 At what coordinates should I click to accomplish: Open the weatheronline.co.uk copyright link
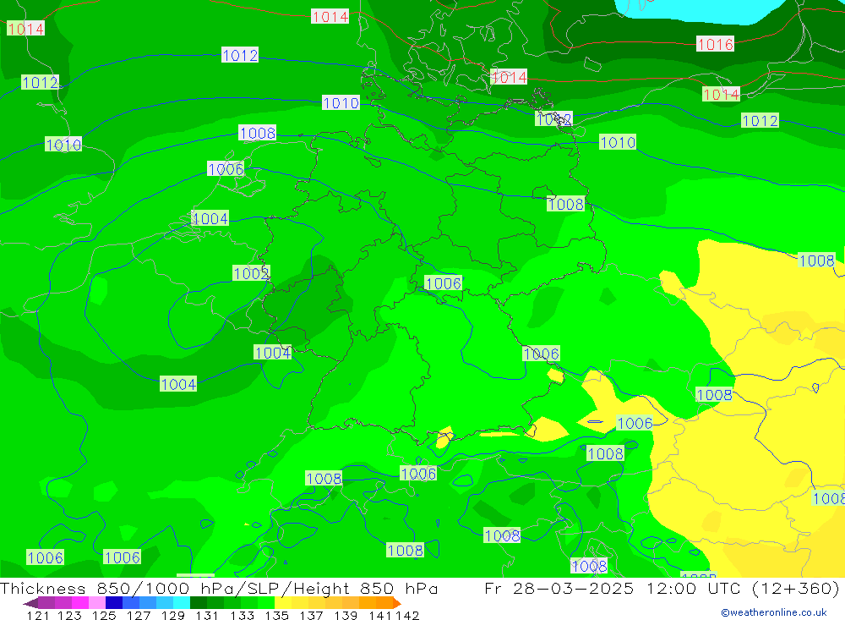pos(774,612)
